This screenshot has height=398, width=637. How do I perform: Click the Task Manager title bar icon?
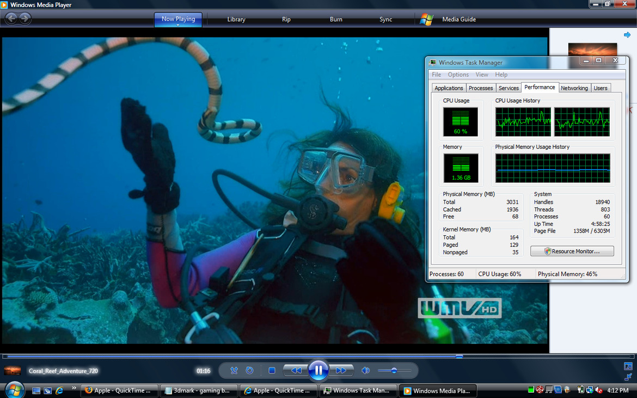(x=433, y=62)
